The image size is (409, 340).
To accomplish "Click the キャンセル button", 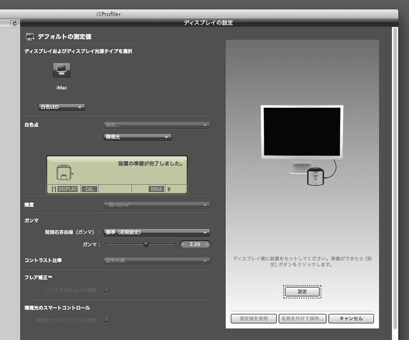I will [x=351, y=319].
